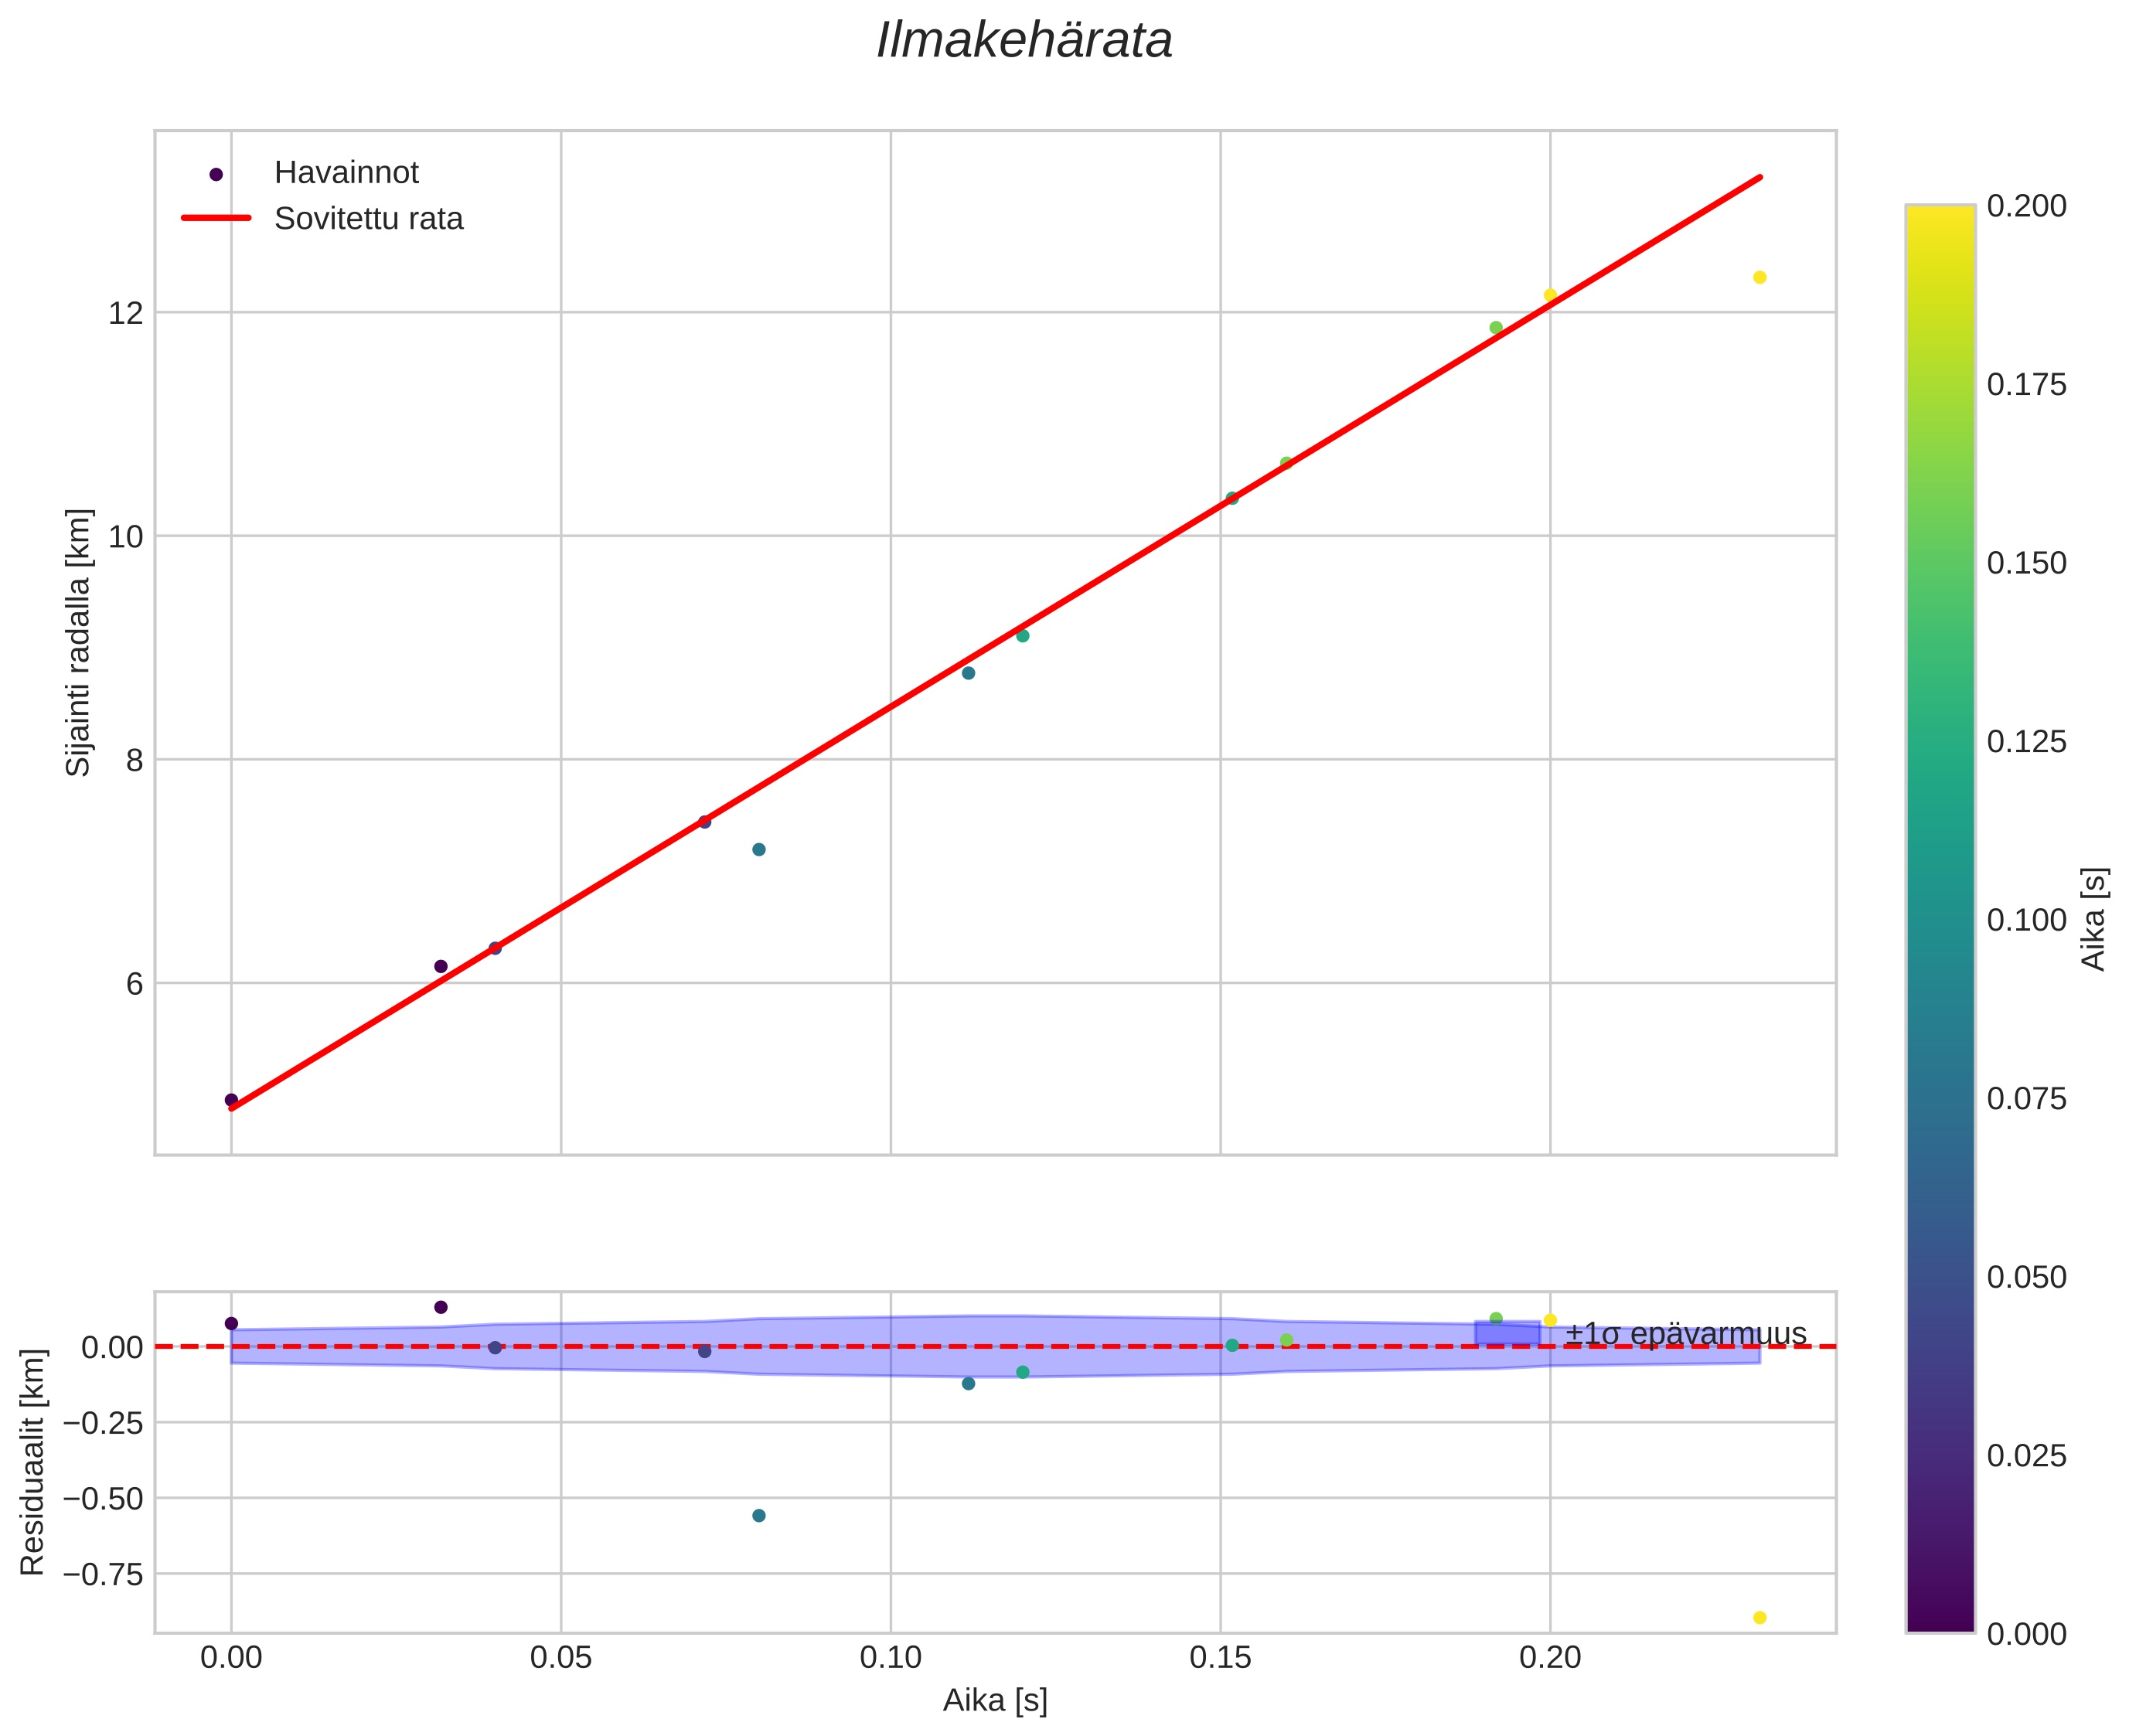Click the Havainnot legend text
Screen dimensions: 2129x1736
[346, 173]
